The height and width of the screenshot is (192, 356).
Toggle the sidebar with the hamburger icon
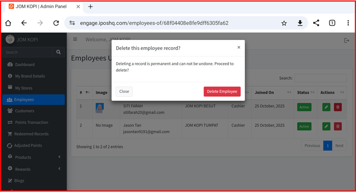click(75, 40)
